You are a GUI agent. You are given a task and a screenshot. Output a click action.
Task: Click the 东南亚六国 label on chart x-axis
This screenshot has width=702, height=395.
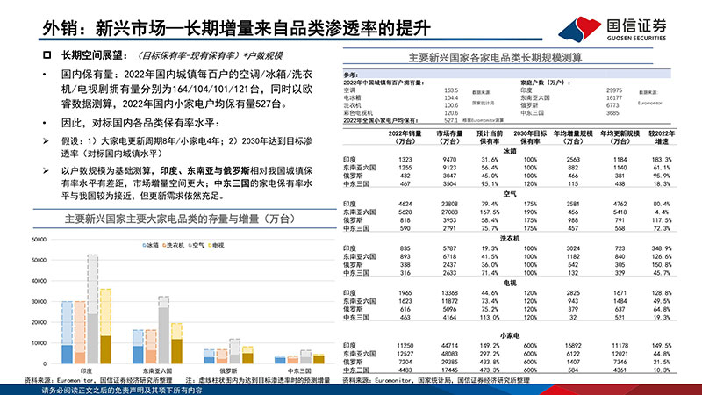pos(157,370)
